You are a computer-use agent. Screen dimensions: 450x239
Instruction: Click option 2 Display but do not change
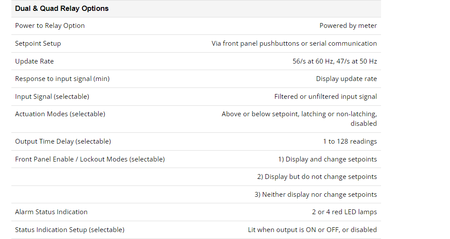(x=317, y=177)
